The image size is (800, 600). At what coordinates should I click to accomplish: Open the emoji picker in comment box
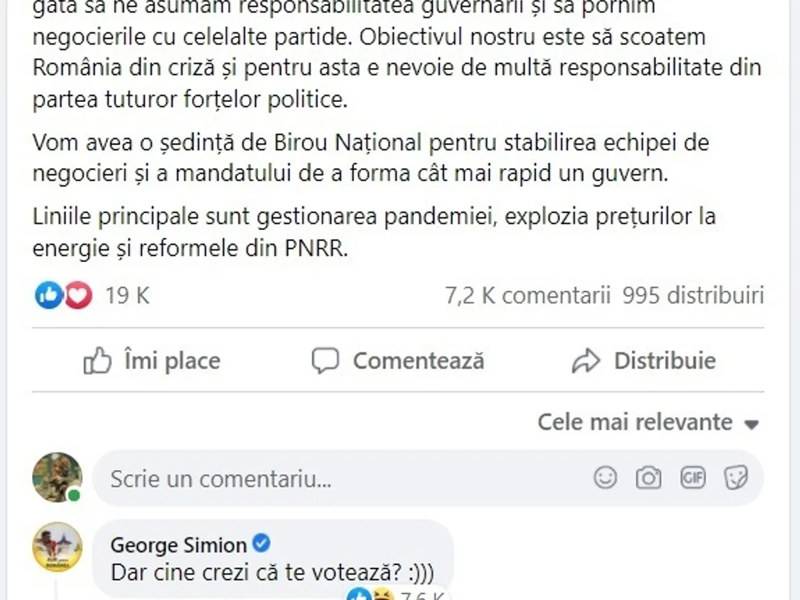pos(605,477)
